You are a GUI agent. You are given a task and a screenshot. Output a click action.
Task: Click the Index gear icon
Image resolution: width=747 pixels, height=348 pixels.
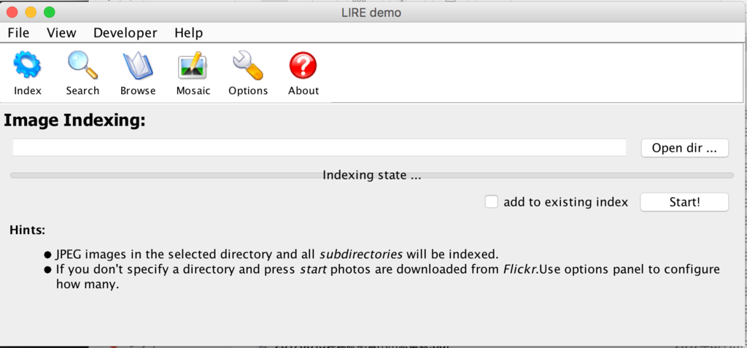(28, 67)
